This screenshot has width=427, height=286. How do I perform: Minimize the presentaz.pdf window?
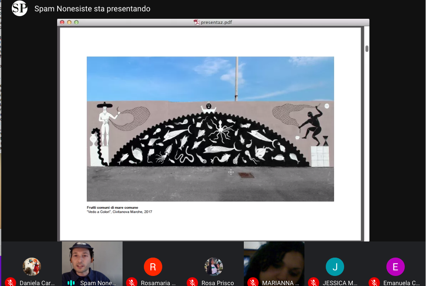coord(69,22)
